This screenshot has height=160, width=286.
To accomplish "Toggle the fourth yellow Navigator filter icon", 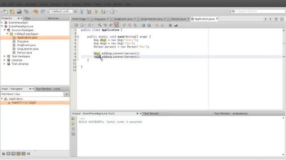I will (x=18, y=154).
